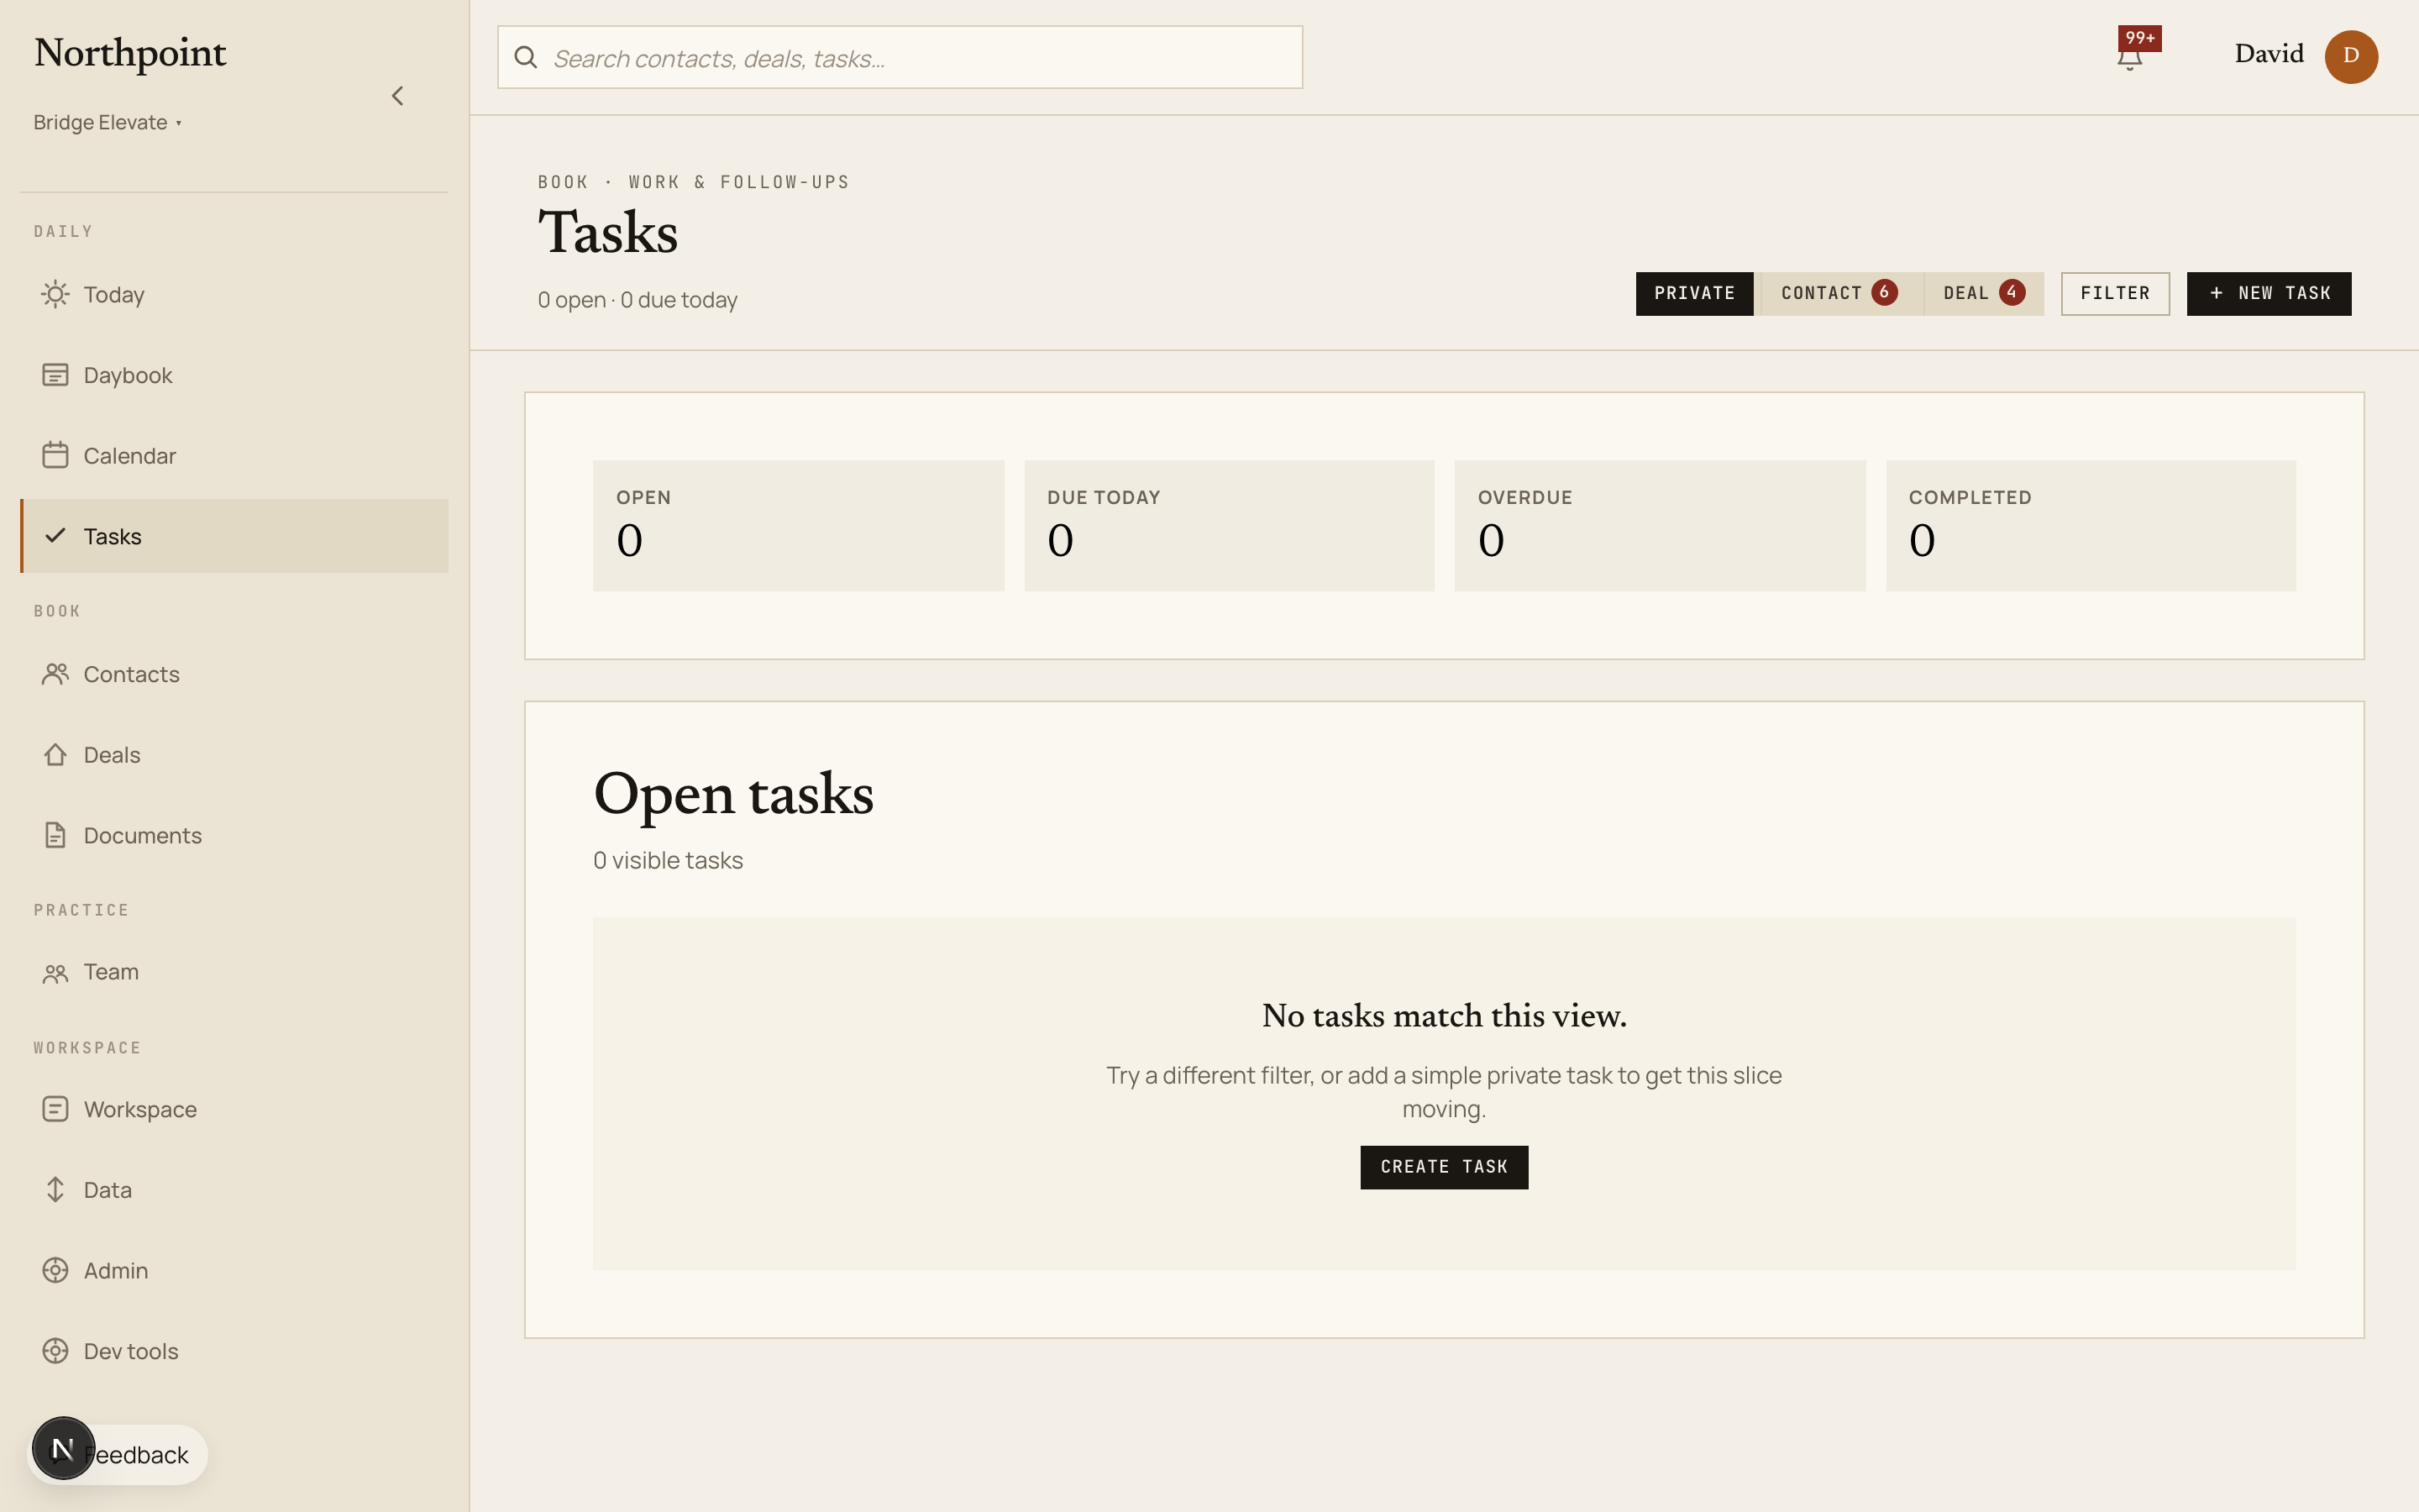Open the Today sun icon
Screen dimensions: 2419x1512
pyautogui.click(x=55, y=294)
